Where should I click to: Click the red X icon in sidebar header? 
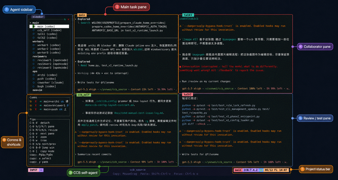pos(68,19)
